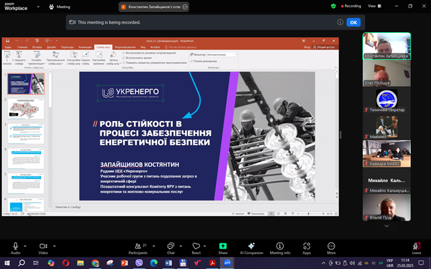Click Примечания in PowerPoint status bar
This screenshot has width=431, height=269.
tap(256, 214)
